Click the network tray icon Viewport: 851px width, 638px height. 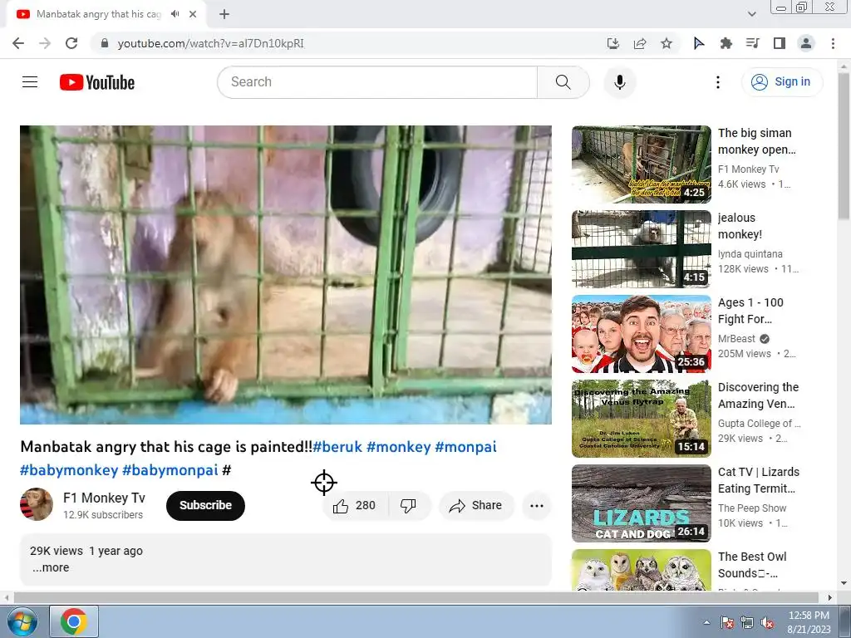pos(747,622)
